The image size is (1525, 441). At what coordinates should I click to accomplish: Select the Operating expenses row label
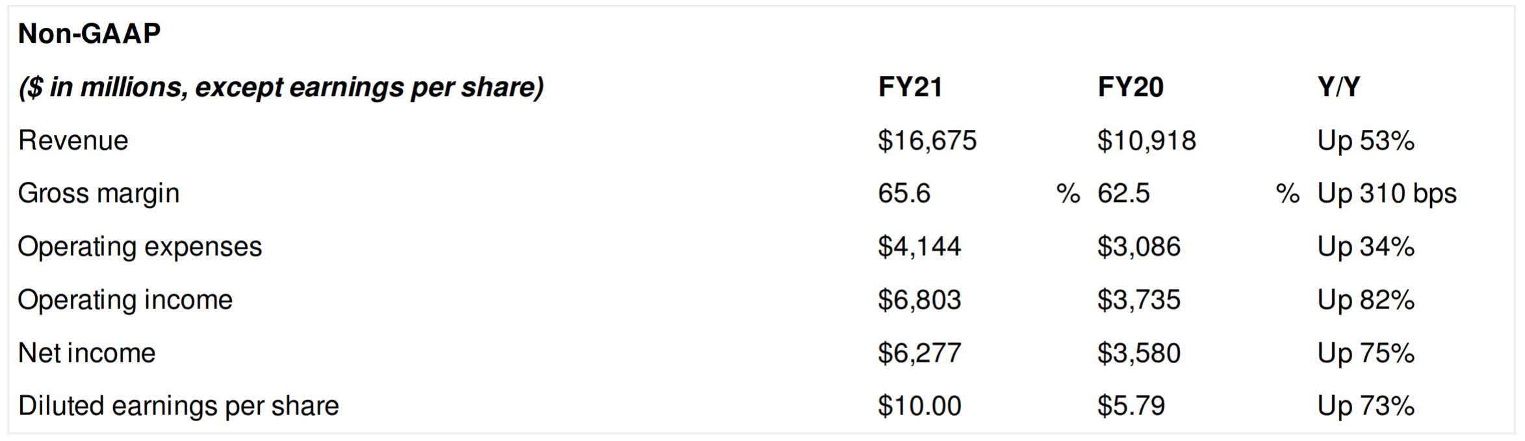(x=140, y=247)
